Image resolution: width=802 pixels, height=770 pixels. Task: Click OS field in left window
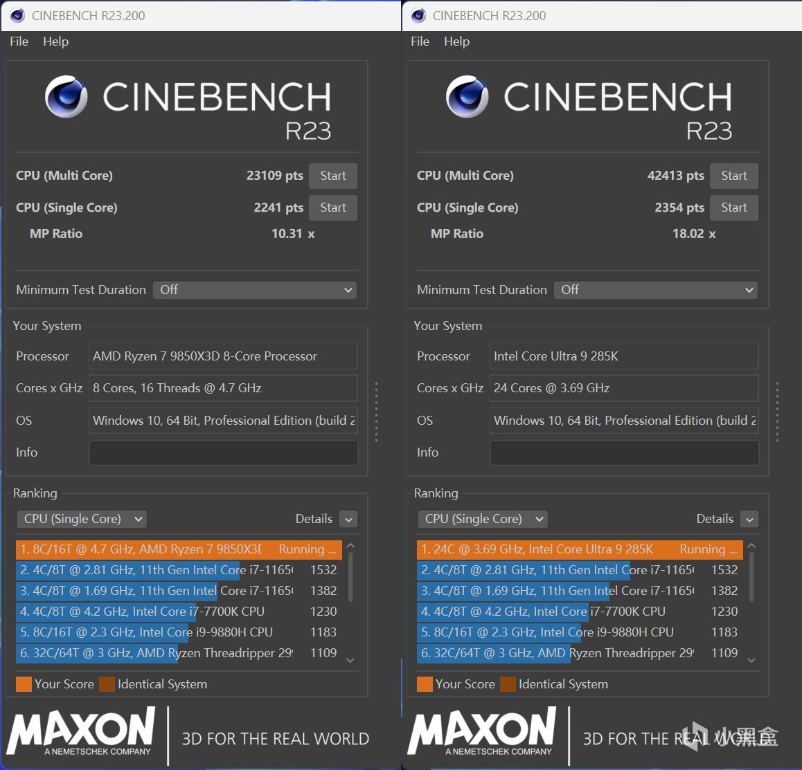point(223,421)
